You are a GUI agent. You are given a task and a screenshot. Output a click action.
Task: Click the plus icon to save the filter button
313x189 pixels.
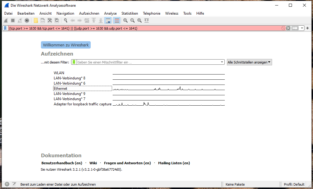click(308, 28)
